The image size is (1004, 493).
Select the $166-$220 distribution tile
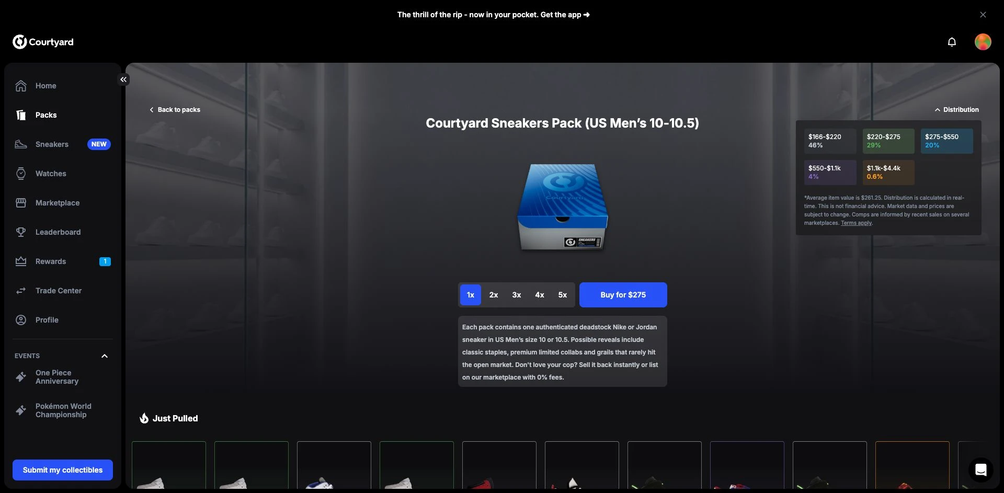click(830, 141)
